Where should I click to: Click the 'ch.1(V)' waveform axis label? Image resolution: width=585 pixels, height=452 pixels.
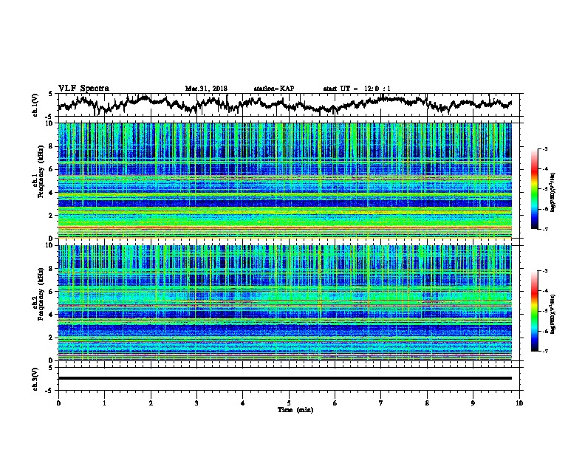(x=35, y=105)
